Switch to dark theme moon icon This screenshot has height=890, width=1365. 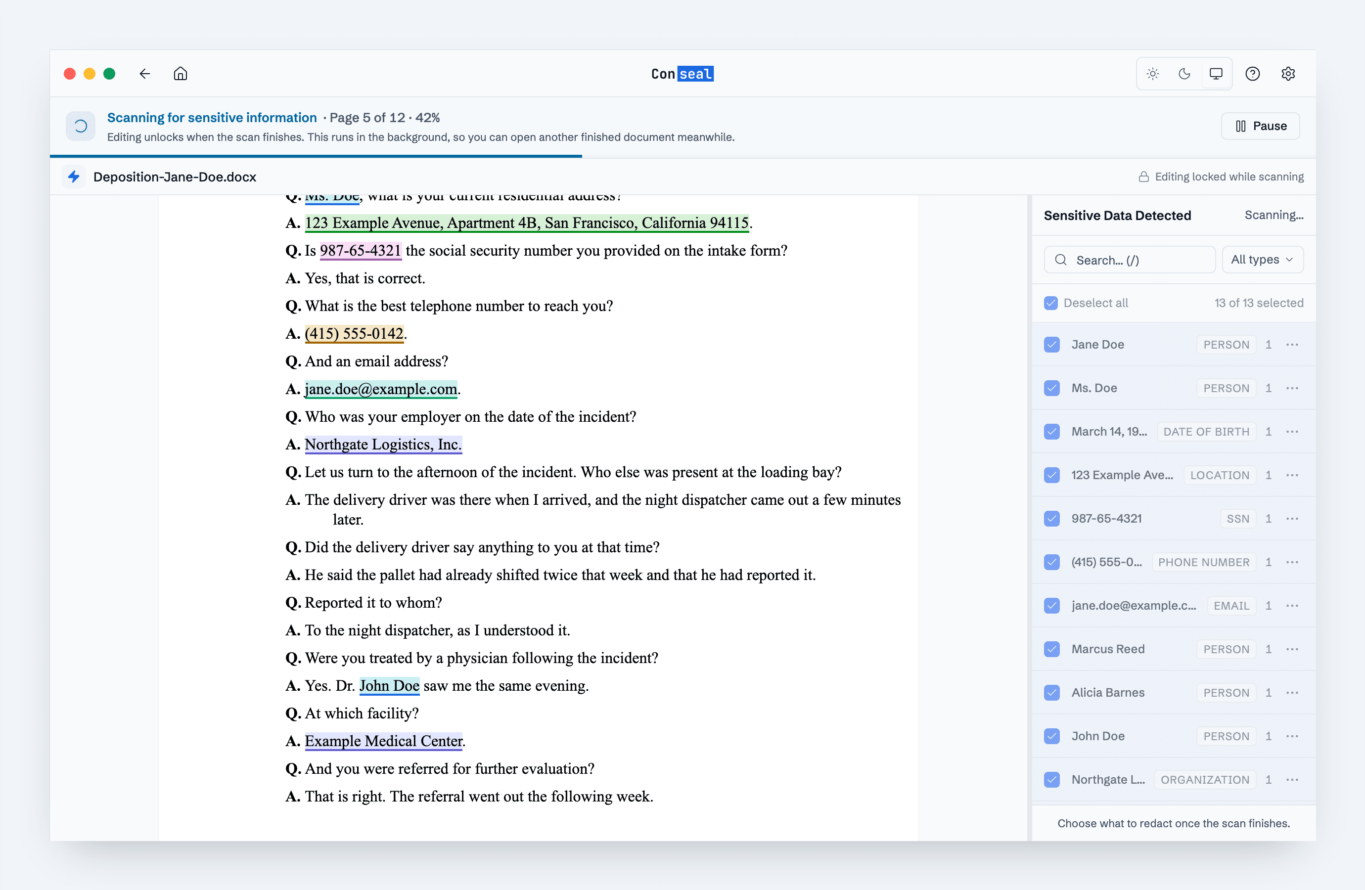(x=1184, y=73)
